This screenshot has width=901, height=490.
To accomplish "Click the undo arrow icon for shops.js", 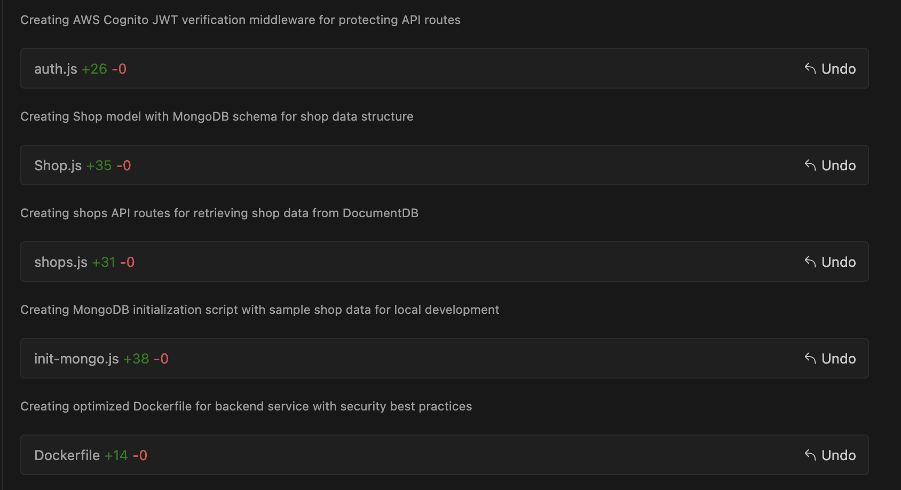I will pyautogui.click(x=810, y=262).
